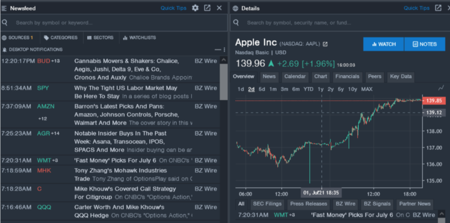Image resolution: width=450 pixels, height=223 pixels.
Task: Switch to the Financials tab
Action: coord(347,77)
